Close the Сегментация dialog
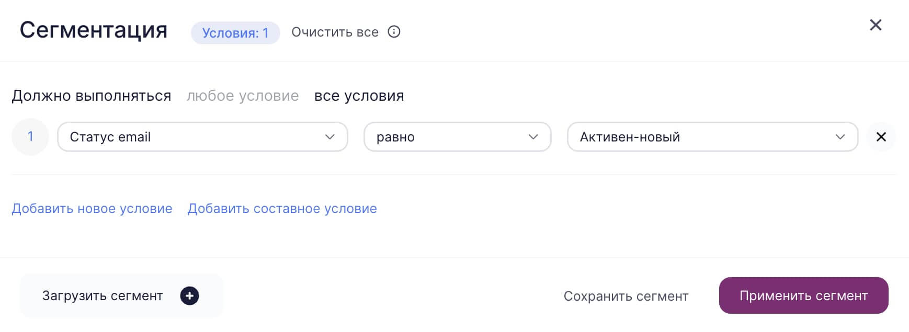 (876, 25)
